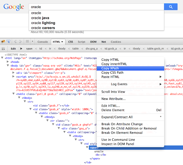This screenshot has width=183, height=165.
Task: Open the Paste HTML submenu
Action: pyautogui.click(x=130, y=77)
